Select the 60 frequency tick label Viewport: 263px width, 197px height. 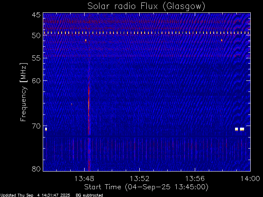coord(36,80)
